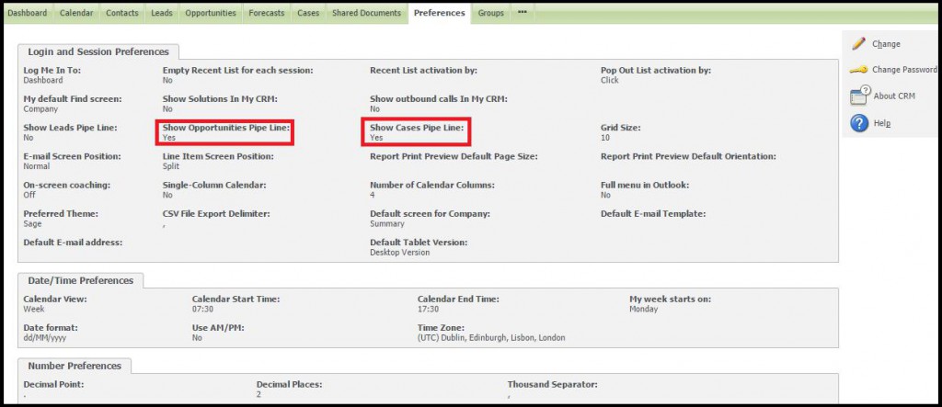Click the blue Help question mark icon
The height and width of the screenshot is (407, 942).
click(859, 123)
